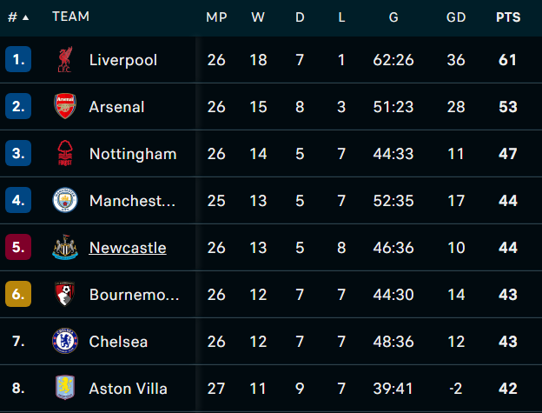The image size is (542, 413).
Task: Open the underlined Newcastle team link
Action: [128, 248]
